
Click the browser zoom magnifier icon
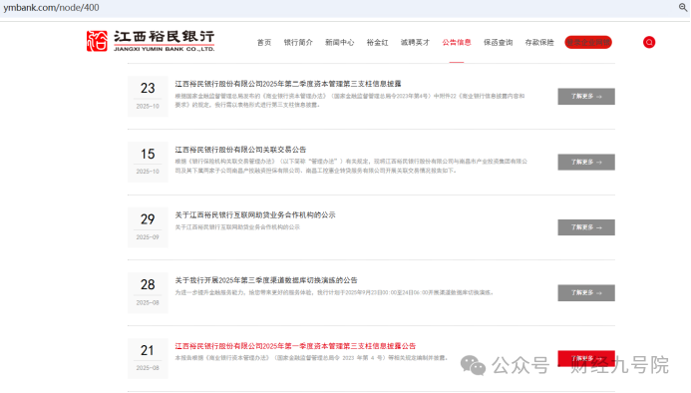[683, 7]
